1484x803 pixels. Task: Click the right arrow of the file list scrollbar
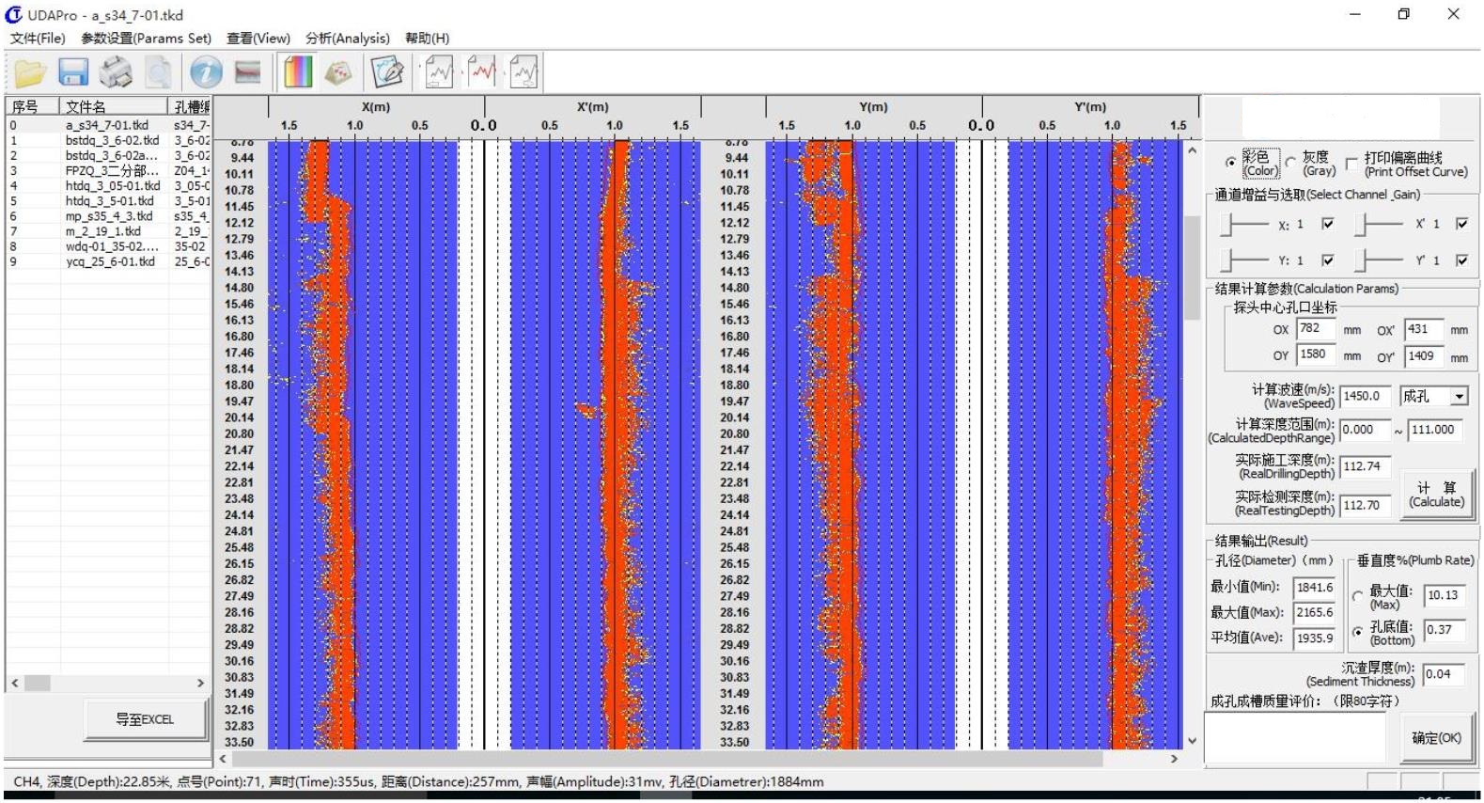click(x=200, y=684)
